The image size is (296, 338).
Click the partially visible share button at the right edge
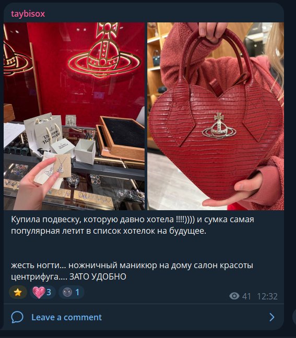tap(294, 317)
